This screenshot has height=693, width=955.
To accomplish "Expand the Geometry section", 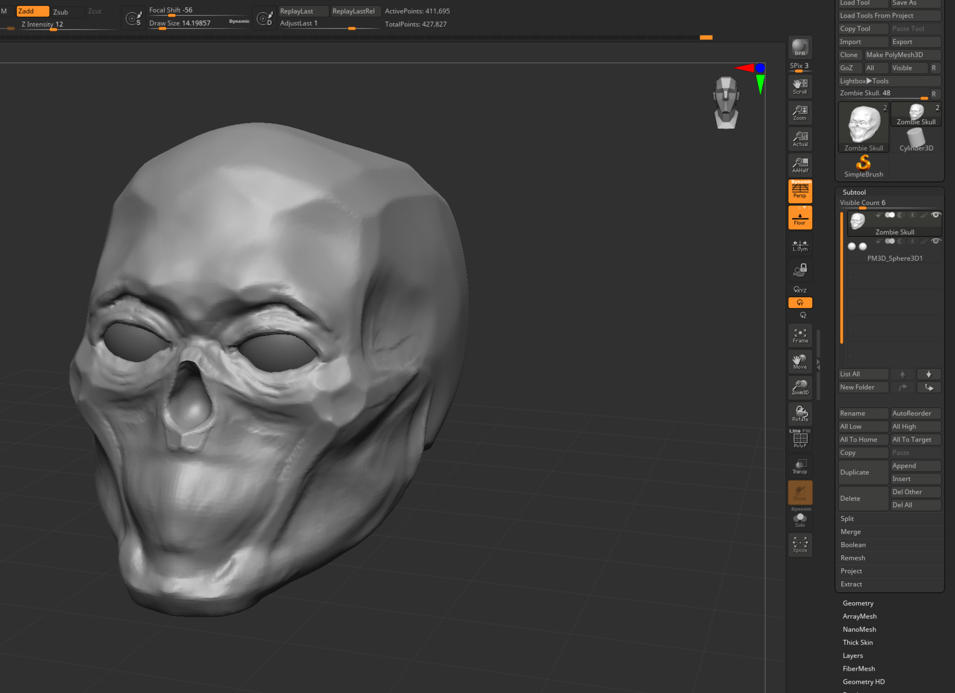I will click(x=858, y=603).
